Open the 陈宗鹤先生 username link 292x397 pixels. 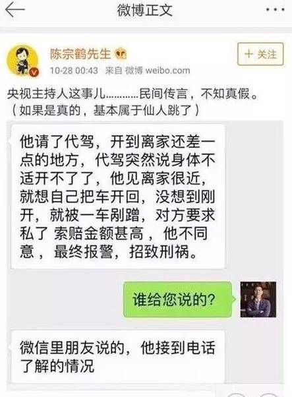(x=80, y=54)
